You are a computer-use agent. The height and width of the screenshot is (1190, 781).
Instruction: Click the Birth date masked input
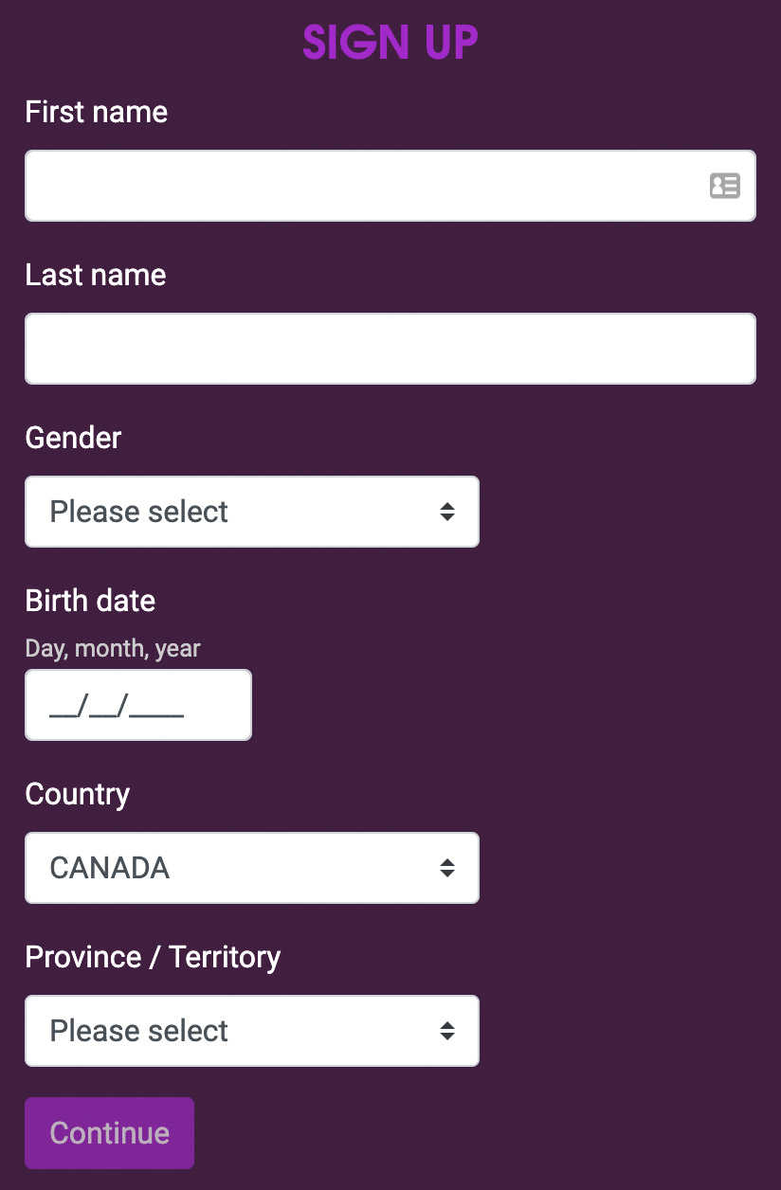pyautogui.click(x=138, y=705)
